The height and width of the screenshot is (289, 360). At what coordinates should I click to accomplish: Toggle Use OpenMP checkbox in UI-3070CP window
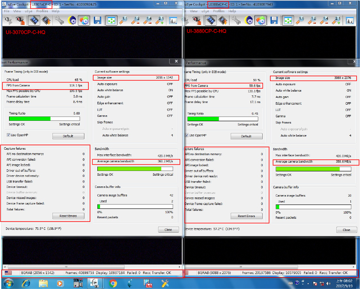pos(9,135)
